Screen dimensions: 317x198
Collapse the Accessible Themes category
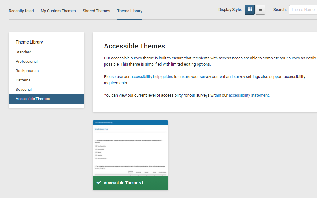click(x=33, y=99)
